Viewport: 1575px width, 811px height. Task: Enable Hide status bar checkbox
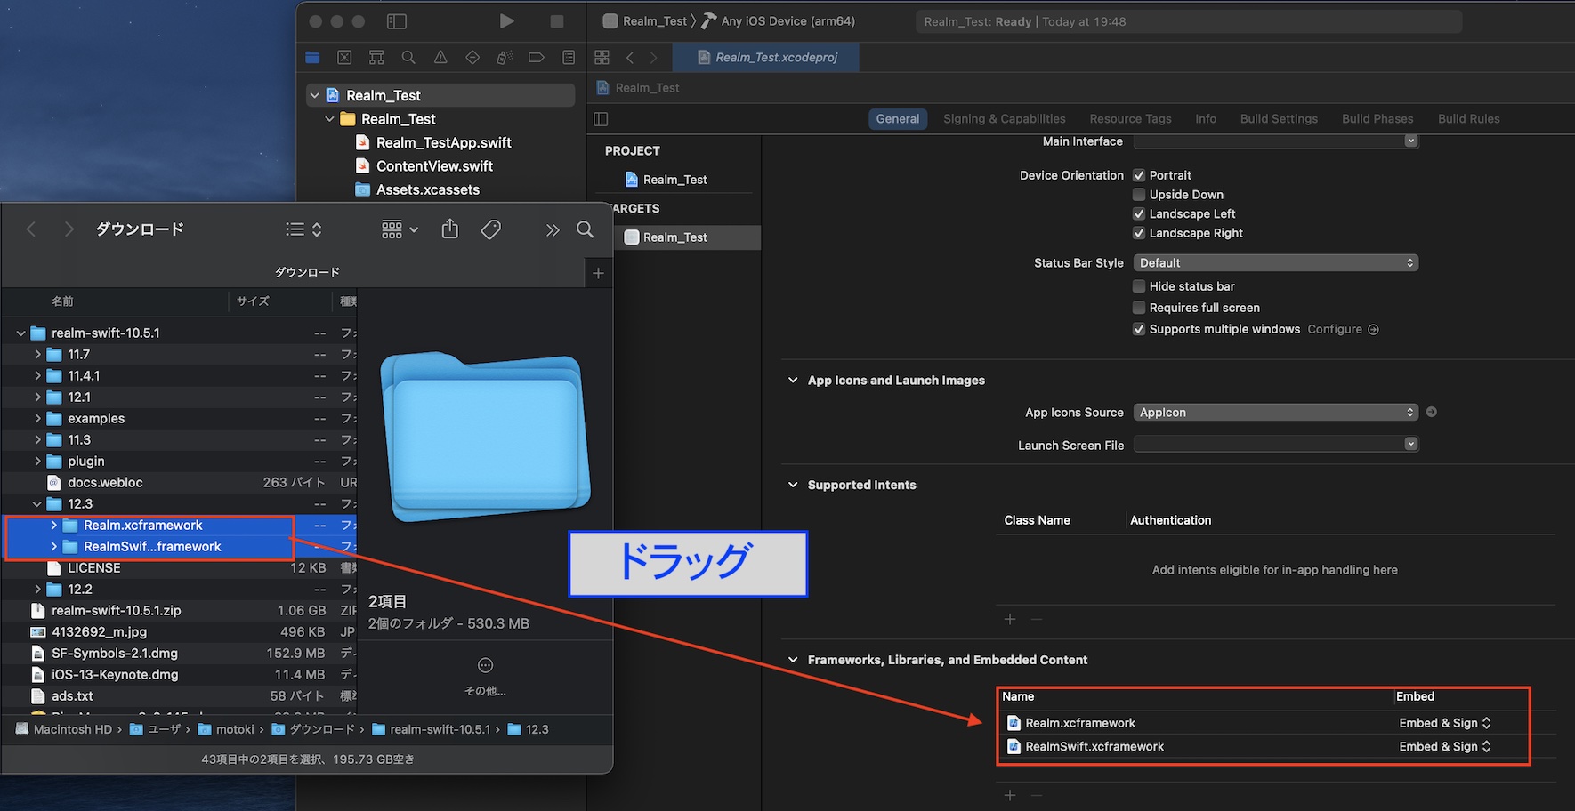click(1139, 286)
